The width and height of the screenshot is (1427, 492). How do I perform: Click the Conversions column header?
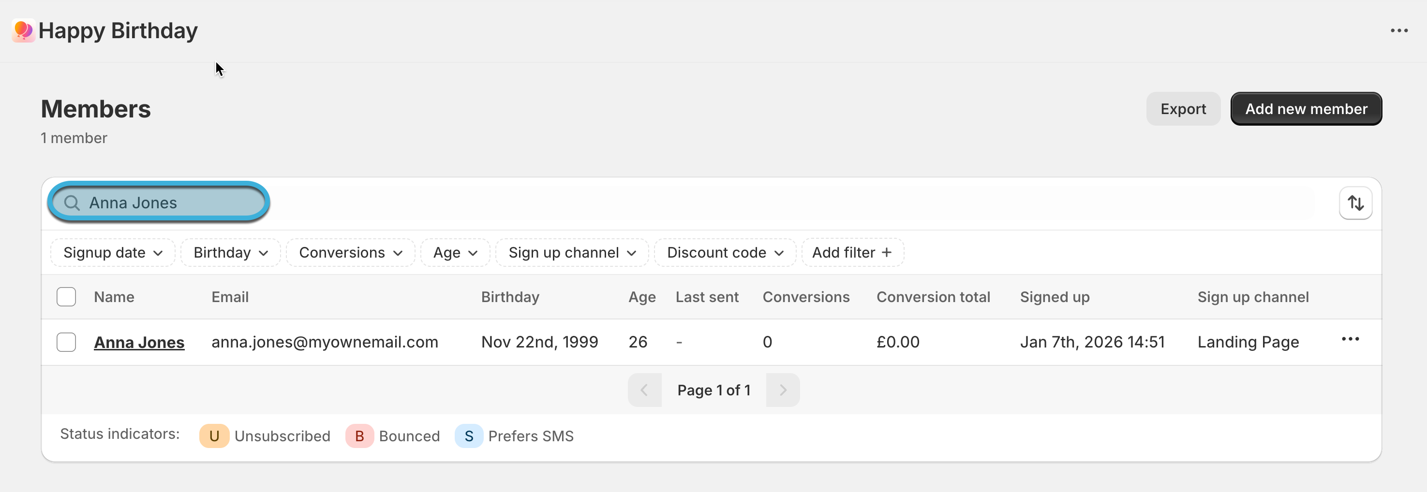[806, 297]
